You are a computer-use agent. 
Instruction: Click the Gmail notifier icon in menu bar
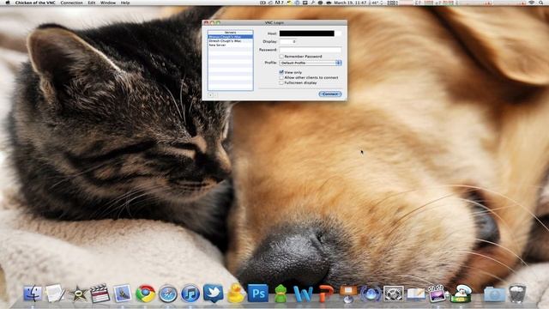coord(279,3)
